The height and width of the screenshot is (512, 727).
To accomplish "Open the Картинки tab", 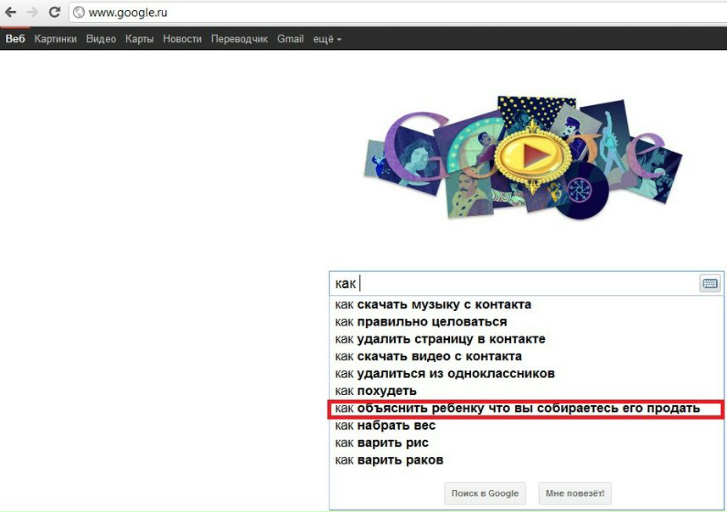I will (x=56, y=39).
